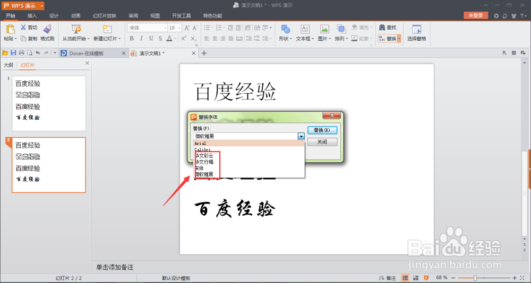531x283 pixels.
Task: Toggle underline formatting U
Action: [x=151, y=38]
